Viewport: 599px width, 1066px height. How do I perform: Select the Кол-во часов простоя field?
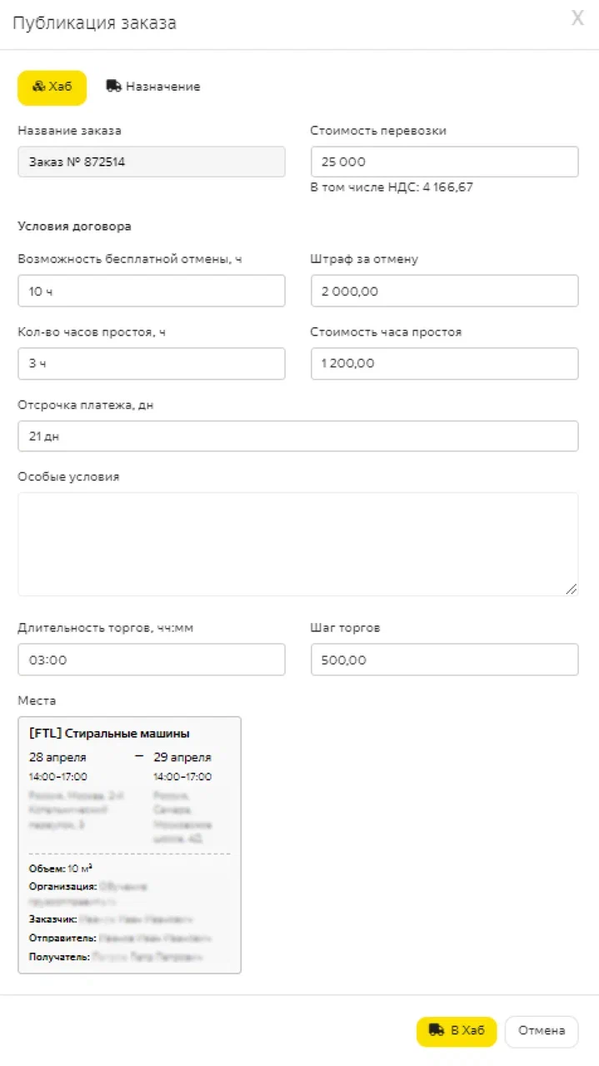[151, 364]
